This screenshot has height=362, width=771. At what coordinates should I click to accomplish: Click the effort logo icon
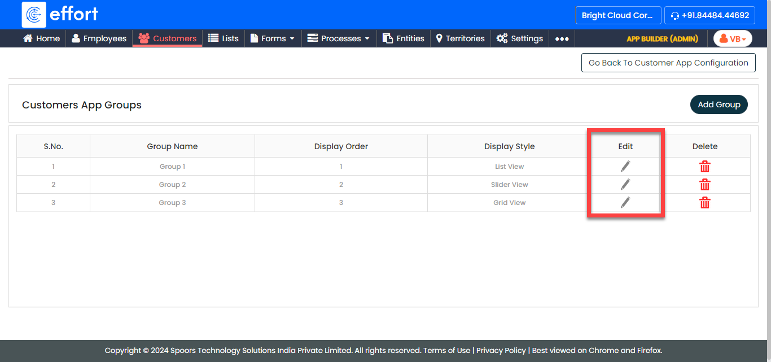(34, 15)
